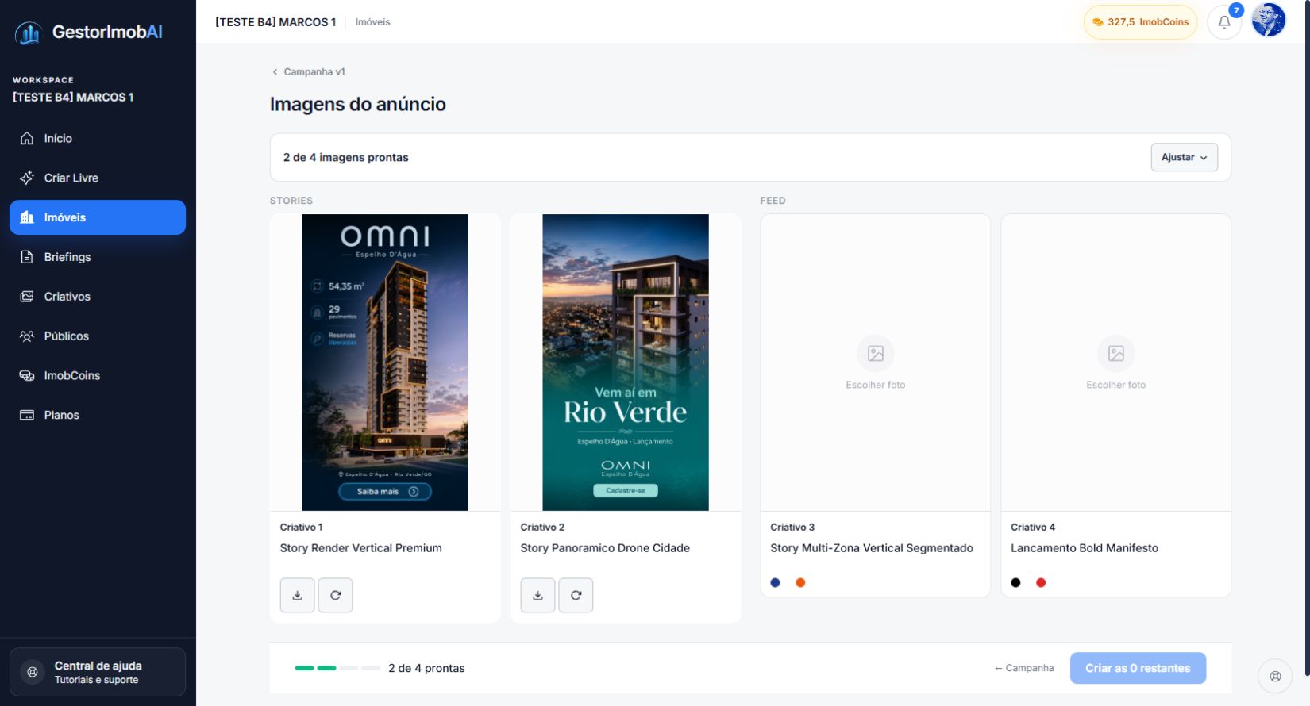Viewport: 1310px width, 706px height.
Task: Click the Central de ajuda lifebuoy icon
Action: (x=33, y=672)
